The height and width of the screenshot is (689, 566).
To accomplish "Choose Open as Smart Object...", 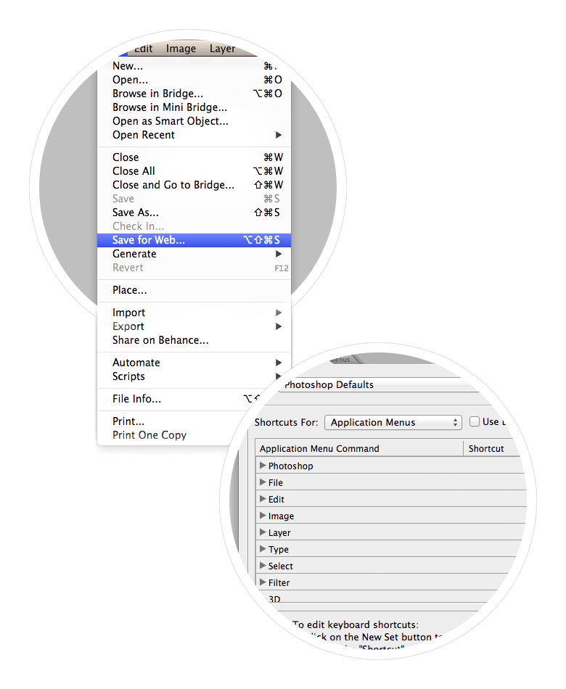I will tap(194, 121).
